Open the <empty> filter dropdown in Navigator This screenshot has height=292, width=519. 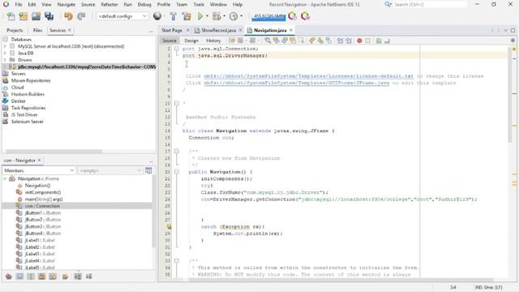click(x=109, y=170)
